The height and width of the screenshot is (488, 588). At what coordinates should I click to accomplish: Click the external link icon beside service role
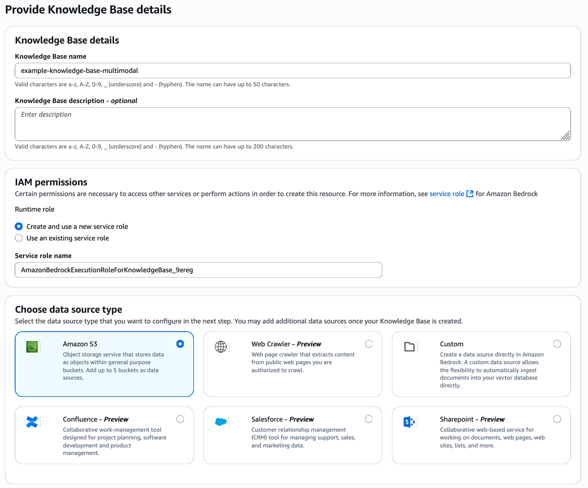pyautogui.click(x=469, y=194)
